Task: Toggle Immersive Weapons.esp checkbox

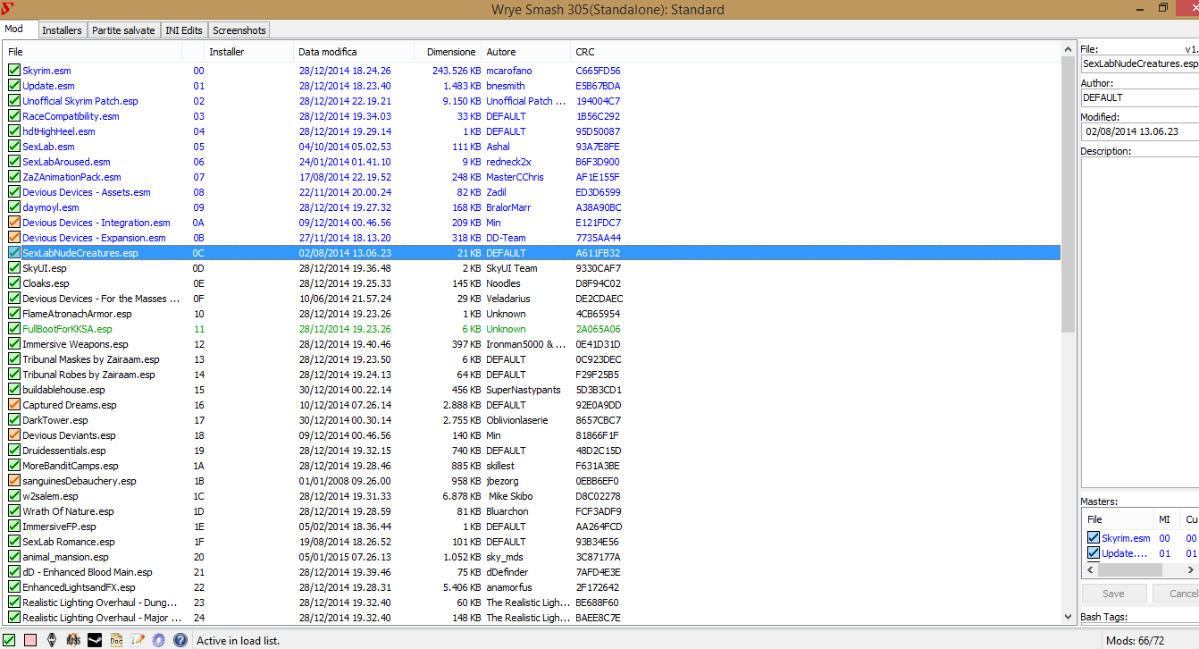Action: [14, 344]
